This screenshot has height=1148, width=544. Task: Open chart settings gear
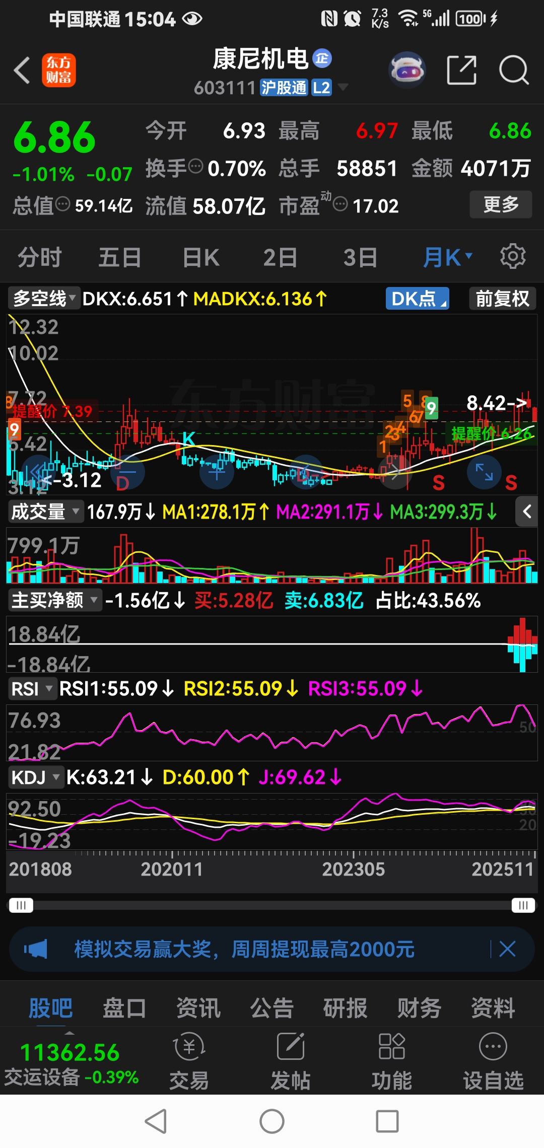[x=513, y=257]
